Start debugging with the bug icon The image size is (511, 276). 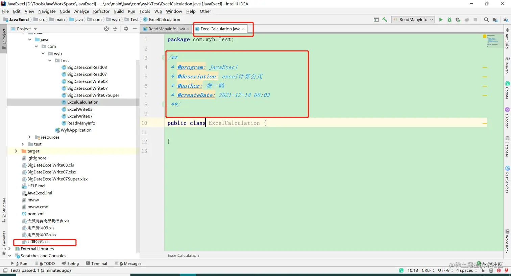(x=449, y=20)
